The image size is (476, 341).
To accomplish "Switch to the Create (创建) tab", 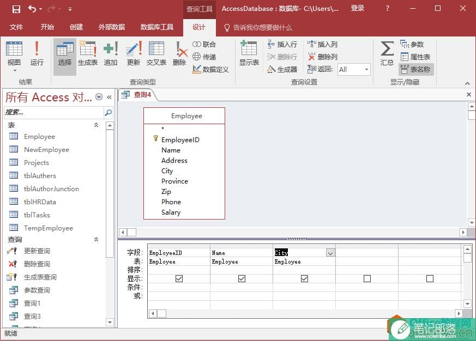I will (76, 27).
